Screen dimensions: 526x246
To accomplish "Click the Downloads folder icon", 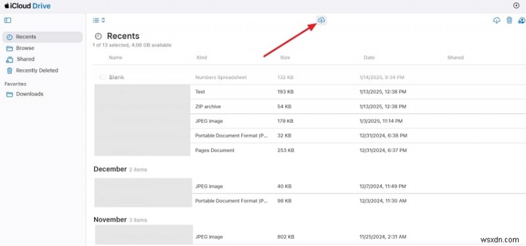I will 9,94.
